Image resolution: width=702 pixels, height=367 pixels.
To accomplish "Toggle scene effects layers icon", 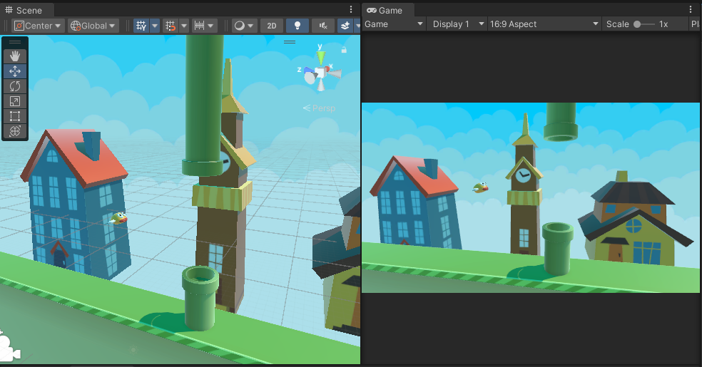I will pos(345,26).
